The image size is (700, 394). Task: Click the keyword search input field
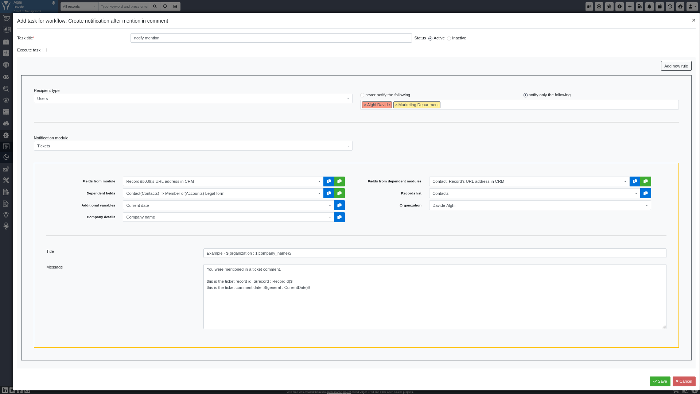(x=124, y=7)
